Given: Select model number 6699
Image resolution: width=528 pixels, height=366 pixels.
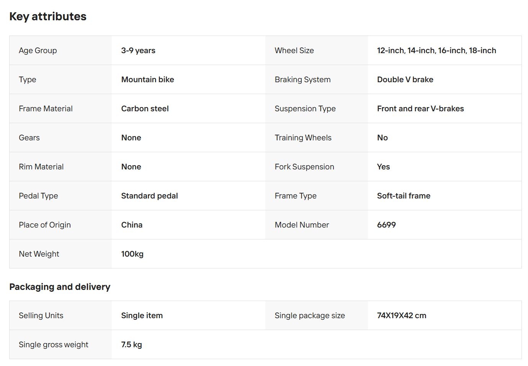Looking at the screenshot, I should [x=386, y=225].
